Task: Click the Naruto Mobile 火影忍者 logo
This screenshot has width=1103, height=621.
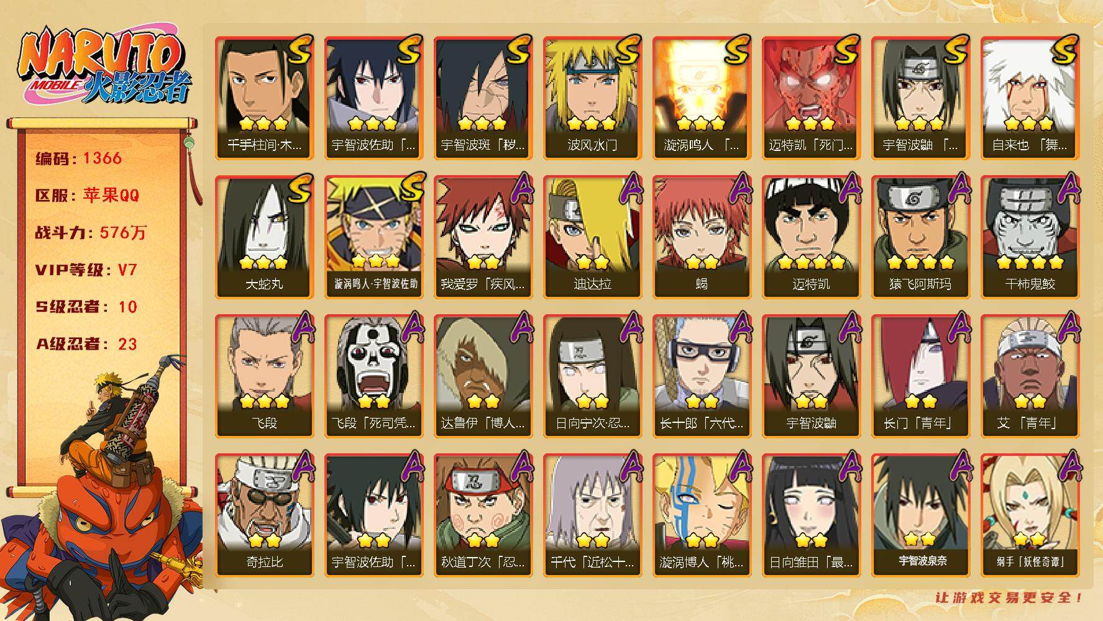Action: coord(104,68)
